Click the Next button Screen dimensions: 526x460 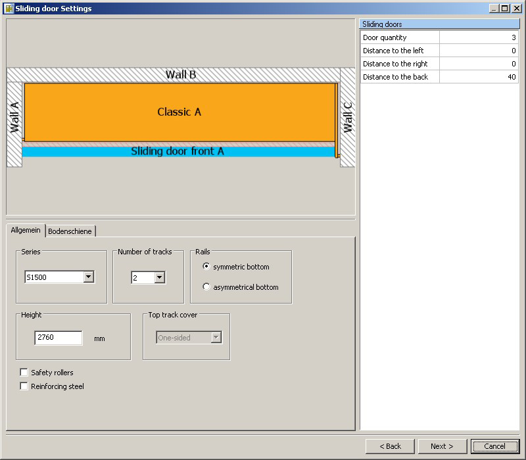[442, 446]
